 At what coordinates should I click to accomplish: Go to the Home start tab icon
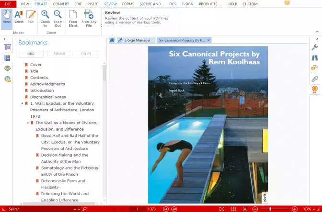click(112, 40)
